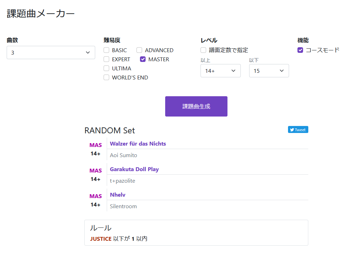This screenshot has width=351, height=253.
Task: Enable the BASIC difficulty checkbox
Action: tap(106, 50)
